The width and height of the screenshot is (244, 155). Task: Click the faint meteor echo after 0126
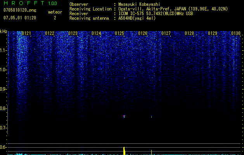point(151,117)
